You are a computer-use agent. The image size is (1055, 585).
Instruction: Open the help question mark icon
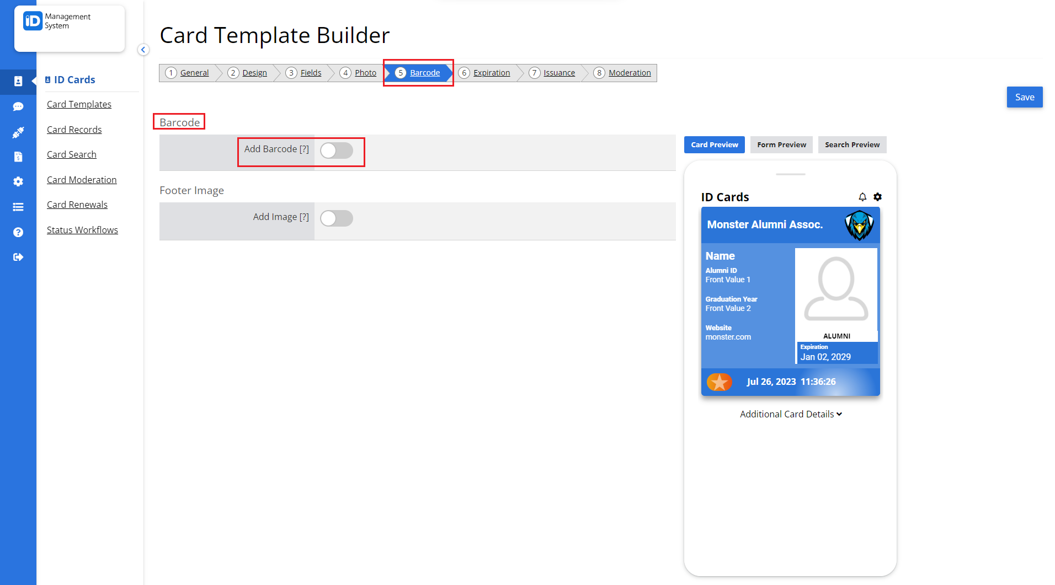click(18, 232)
